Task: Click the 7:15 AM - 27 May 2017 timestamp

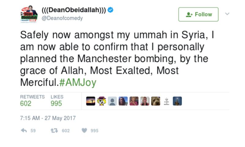Action: coord(48,118)
